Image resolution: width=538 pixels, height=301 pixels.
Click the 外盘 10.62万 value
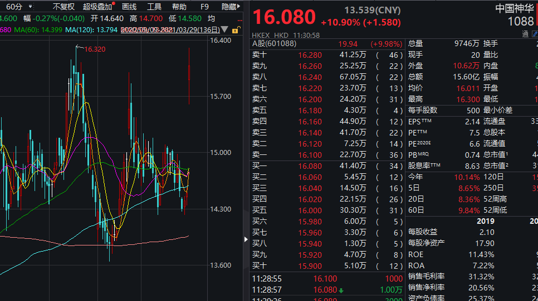click(466, 66)
